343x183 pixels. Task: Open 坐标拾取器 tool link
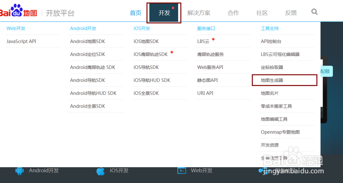[x=272, y=67]
